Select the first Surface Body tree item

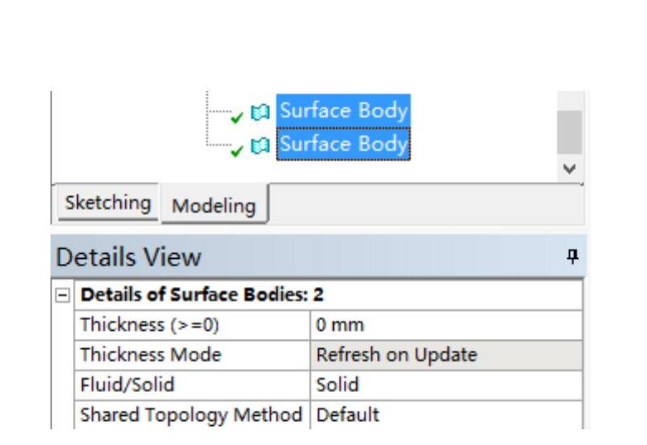coord(343,109)
